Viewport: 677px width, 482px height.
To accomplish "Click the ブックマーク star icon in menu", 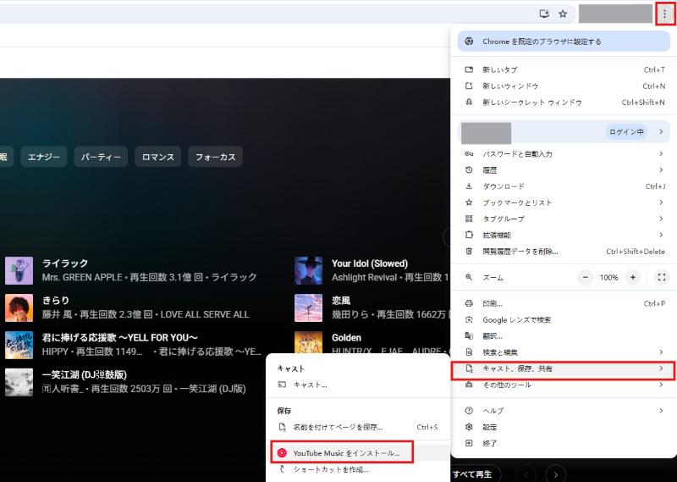I will 469,202.
